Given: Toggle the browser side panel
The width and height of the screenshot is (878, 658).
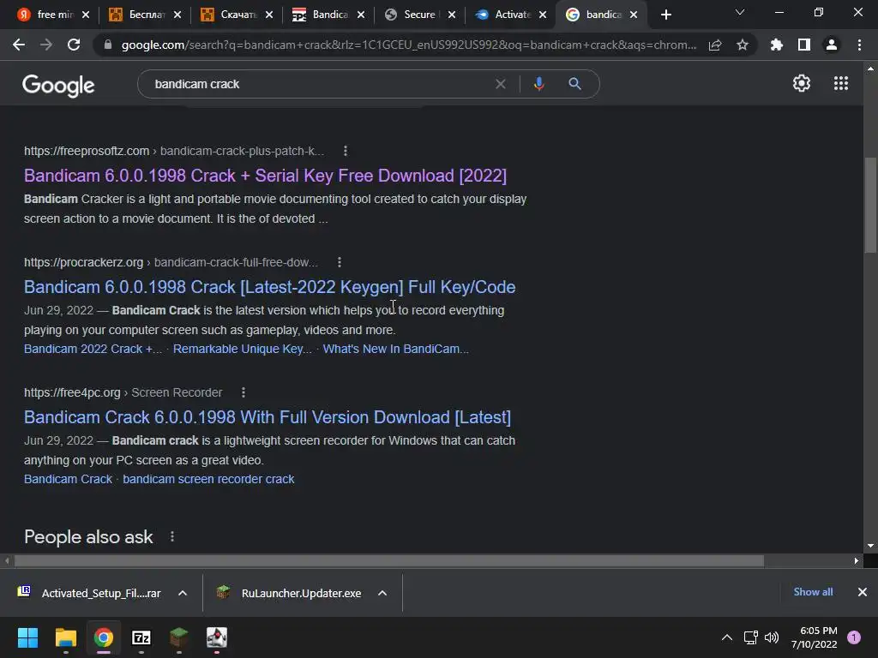Looking at the screenshot, I should [804, 45].
